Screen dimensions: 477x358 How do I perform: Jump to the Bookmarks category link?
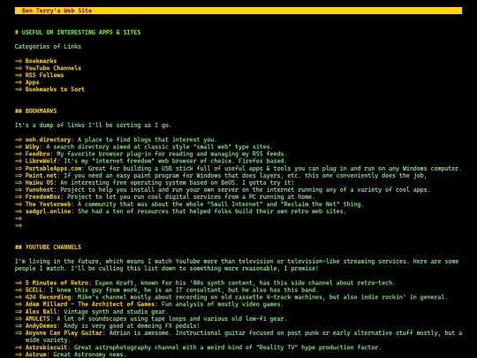(x=41, y=61)
